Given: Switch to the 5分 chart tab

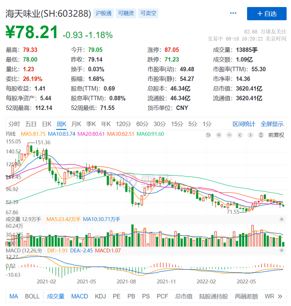Looking at the screenshot, I should point(193,124).
